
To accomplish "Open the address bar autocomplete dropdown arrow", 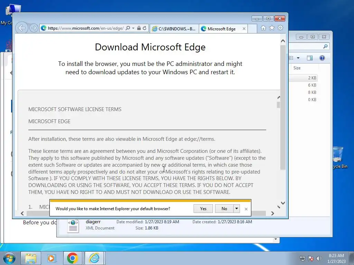I will pyautogui.click(x=133, y=28).
